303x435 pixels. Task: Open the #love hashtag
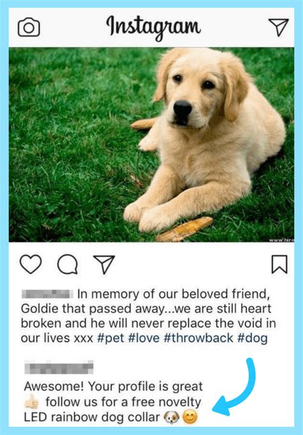pyautogui.click(x=144, y=338)
